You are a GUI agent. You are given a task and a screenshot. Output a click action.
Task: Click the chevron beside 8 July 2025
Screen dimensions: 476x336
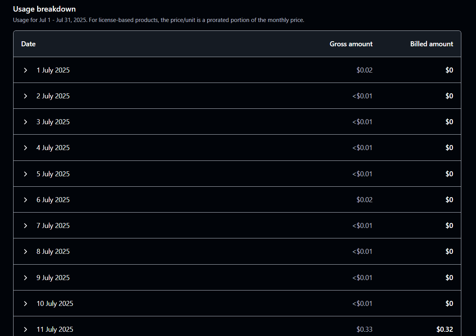coord(25,252)
